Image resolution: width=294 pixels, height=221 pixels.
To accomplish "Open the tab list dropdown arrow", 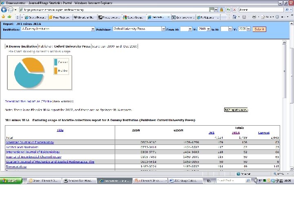I will 22,17.
